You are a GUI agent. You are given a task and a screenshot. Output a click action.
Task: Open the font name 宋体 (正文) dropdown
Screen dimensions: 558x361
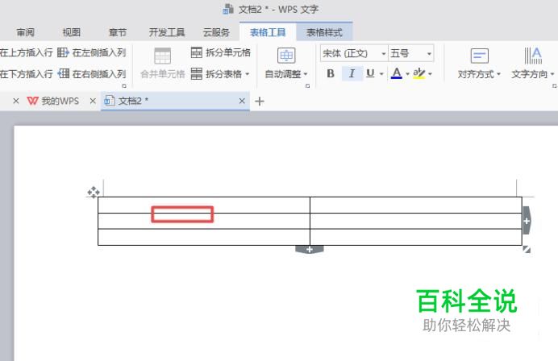[384, 54]
